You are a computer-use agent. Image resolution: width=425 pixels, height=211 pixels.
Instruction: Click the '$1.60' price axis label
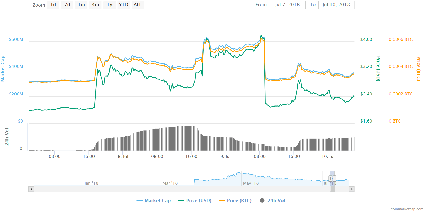point(366,121)
